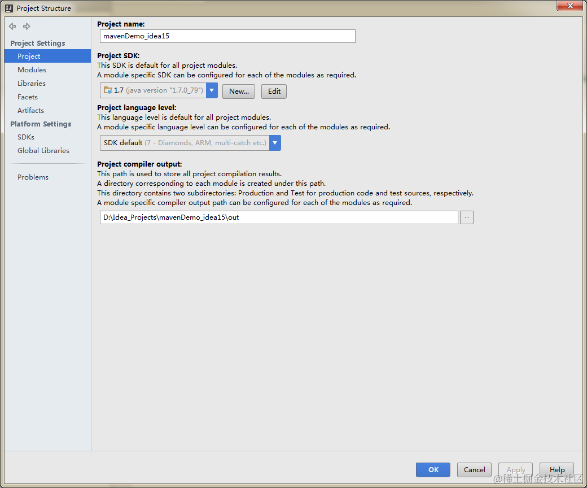Click the 'Project SDK:' label
Screen dimensions: 587x488
119,55
